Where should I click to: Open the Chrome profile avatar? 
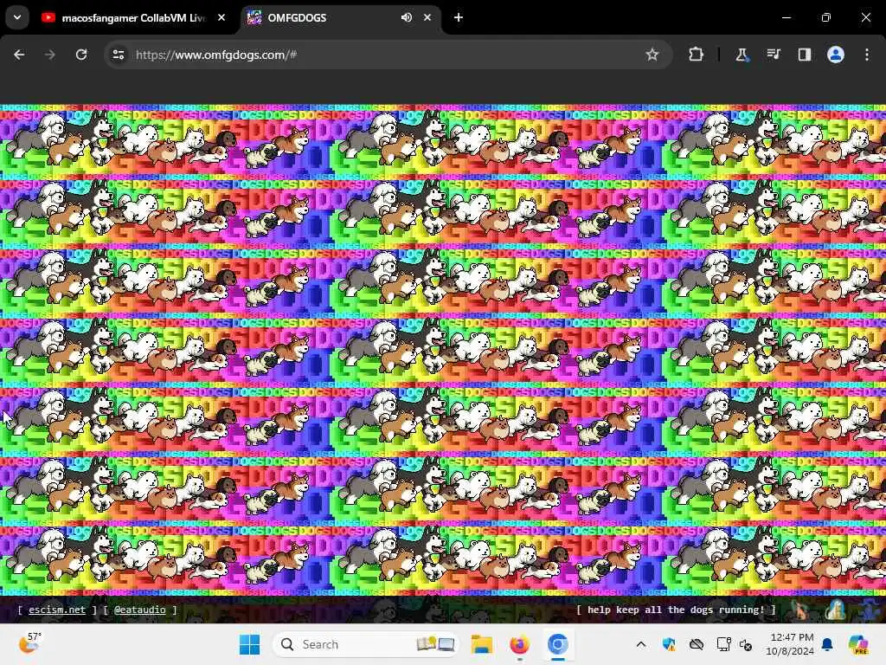(836, 55)
